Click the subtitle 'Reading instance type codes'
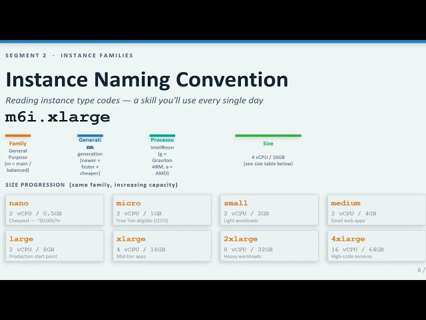 point(63,101)
